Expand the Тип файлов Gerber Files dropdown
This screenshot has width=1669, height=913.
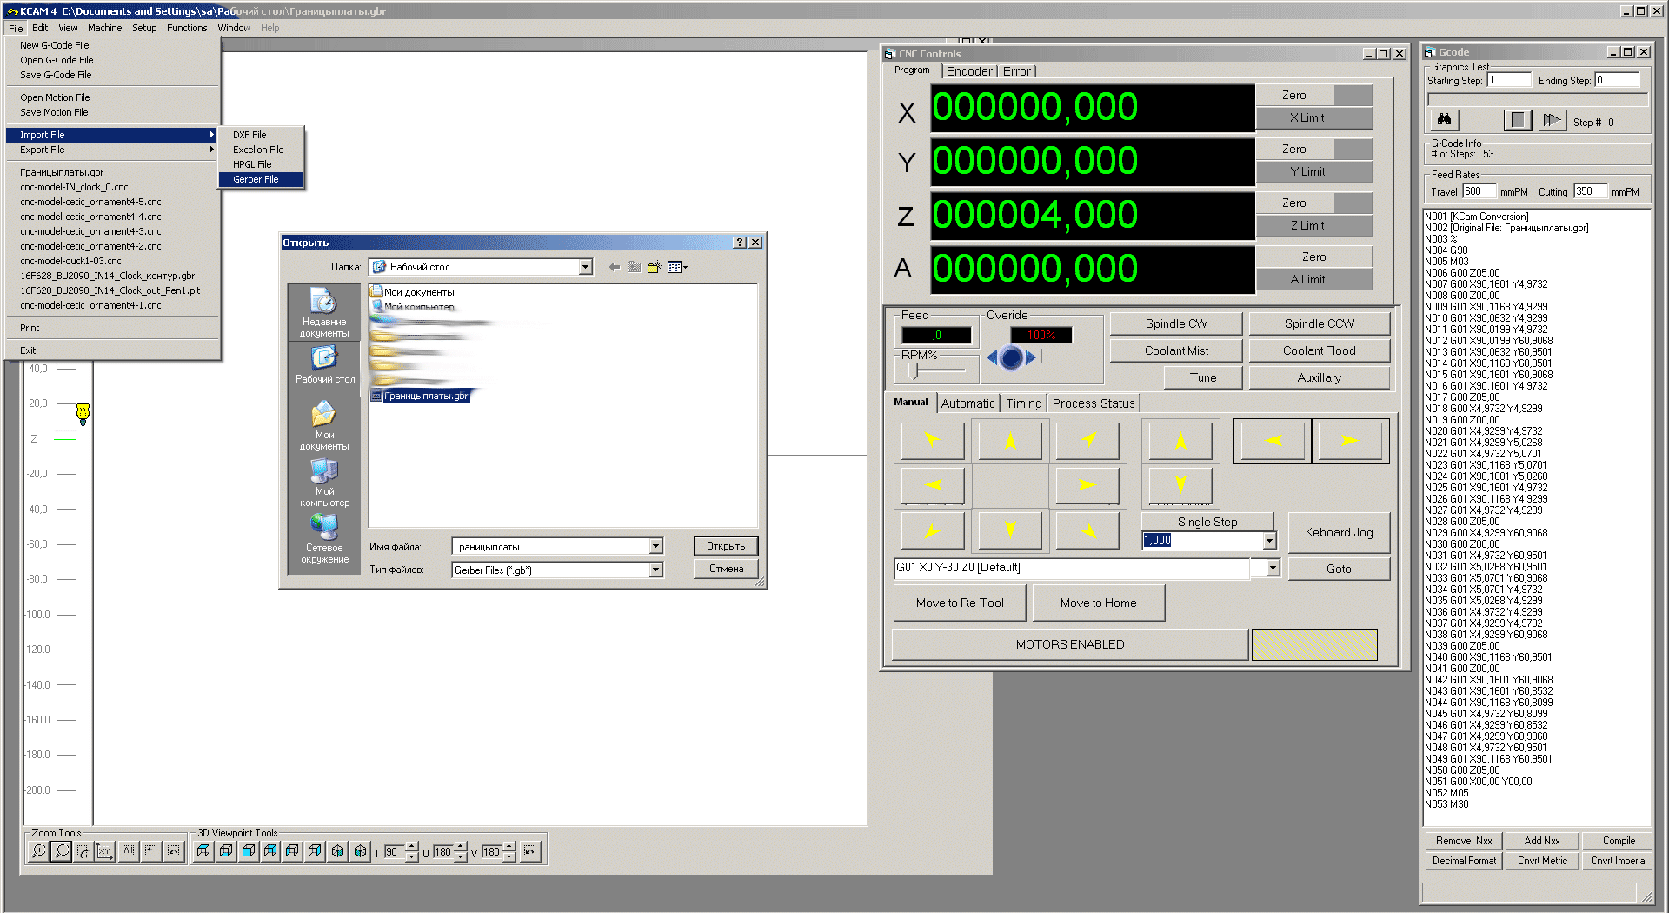coord(655,570)
